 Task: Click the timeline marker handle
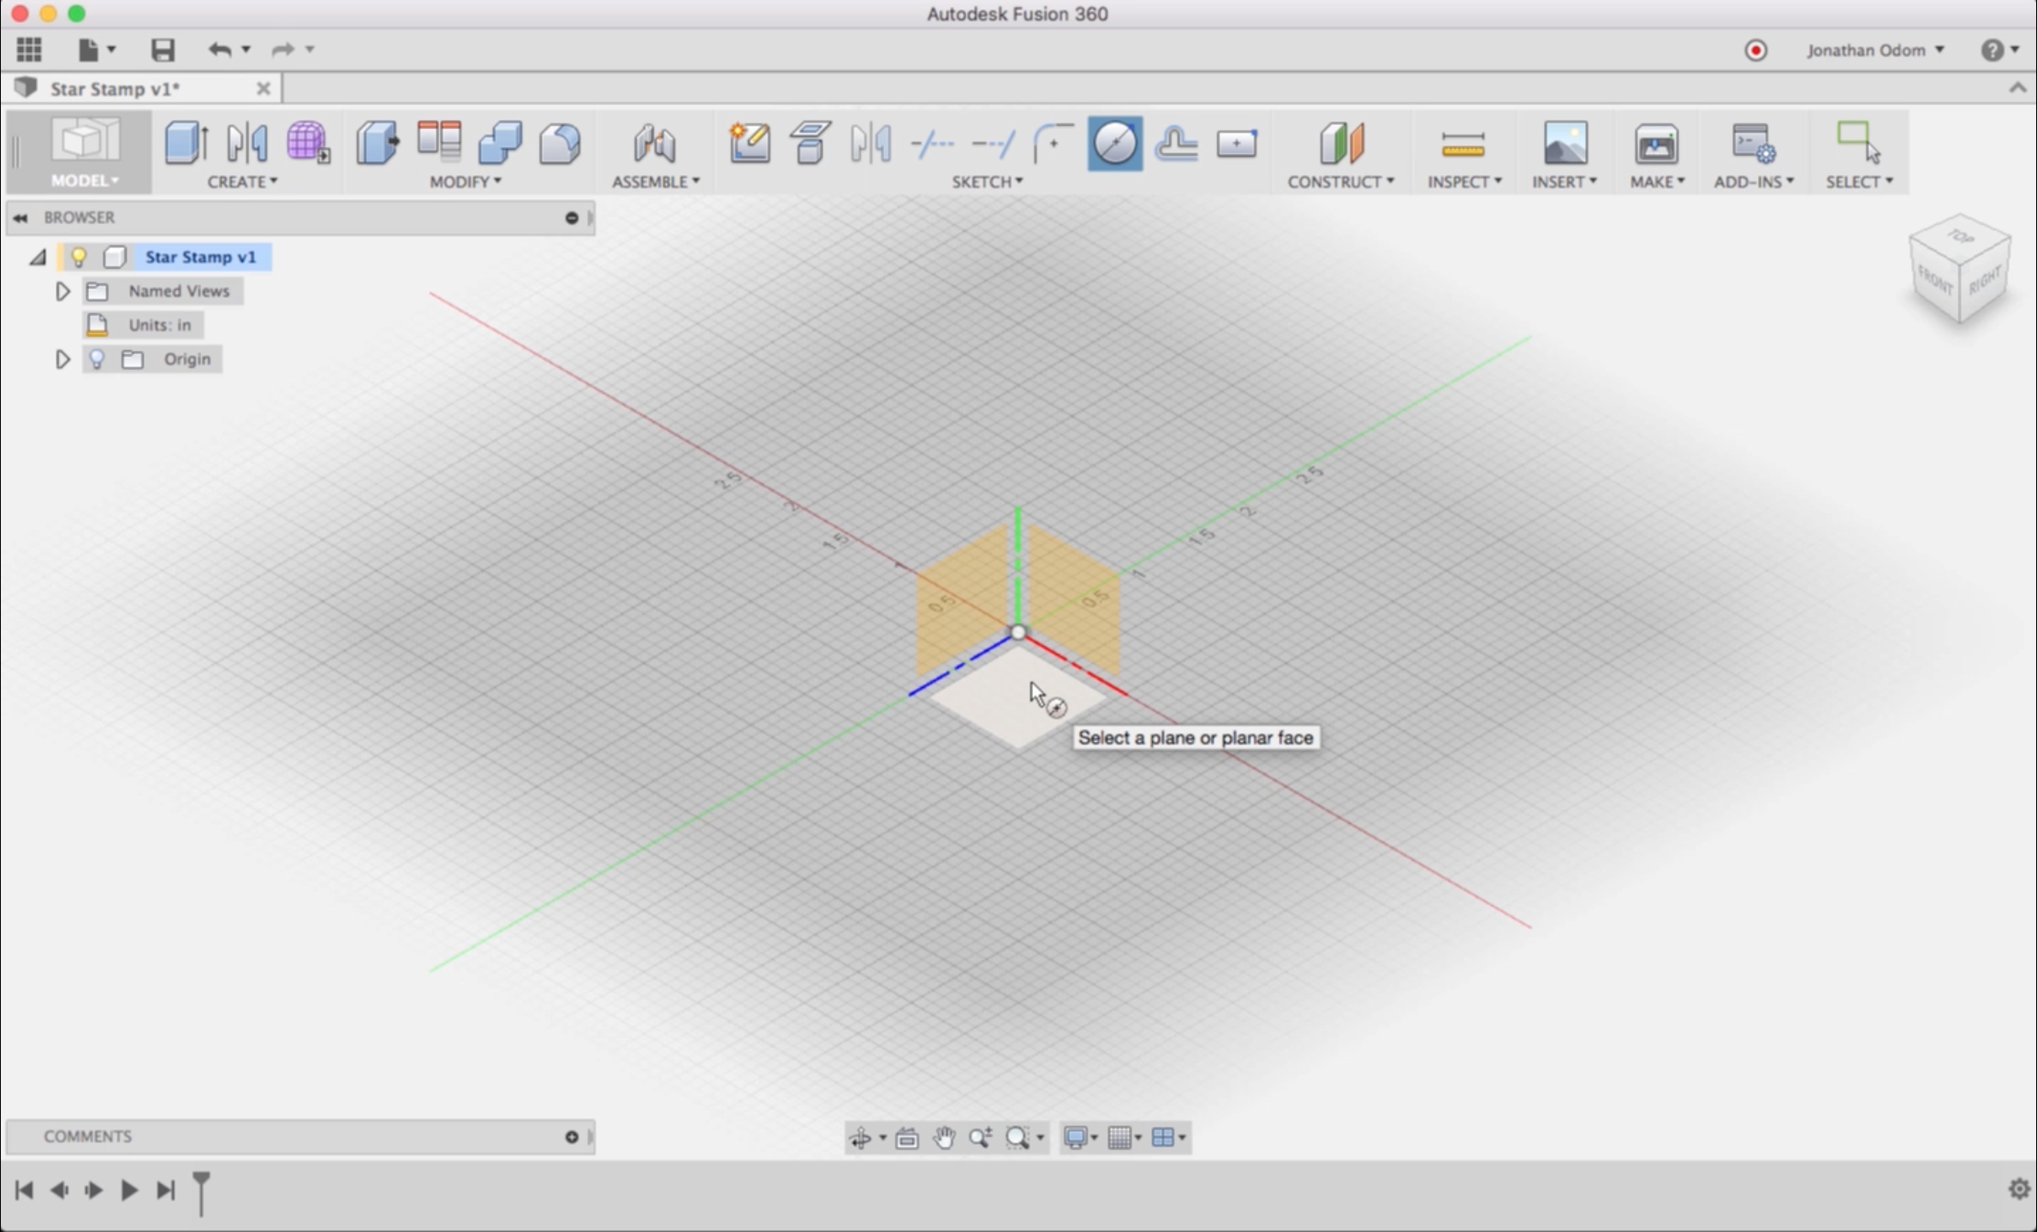[x=201, y=1182]
